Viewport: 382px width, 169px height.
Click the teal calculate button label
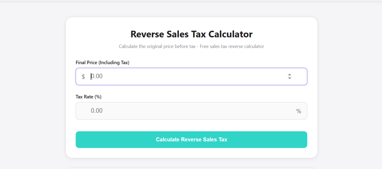coord(191,140)
